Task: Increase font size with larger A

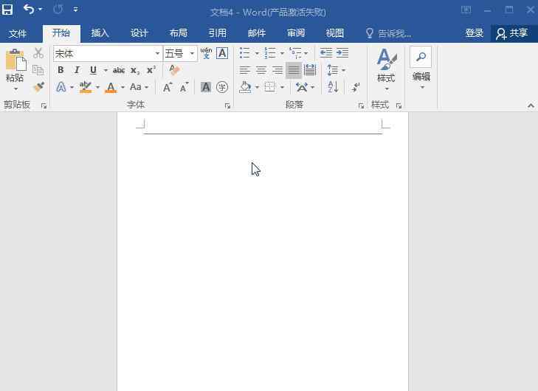Action: [168, 87]
